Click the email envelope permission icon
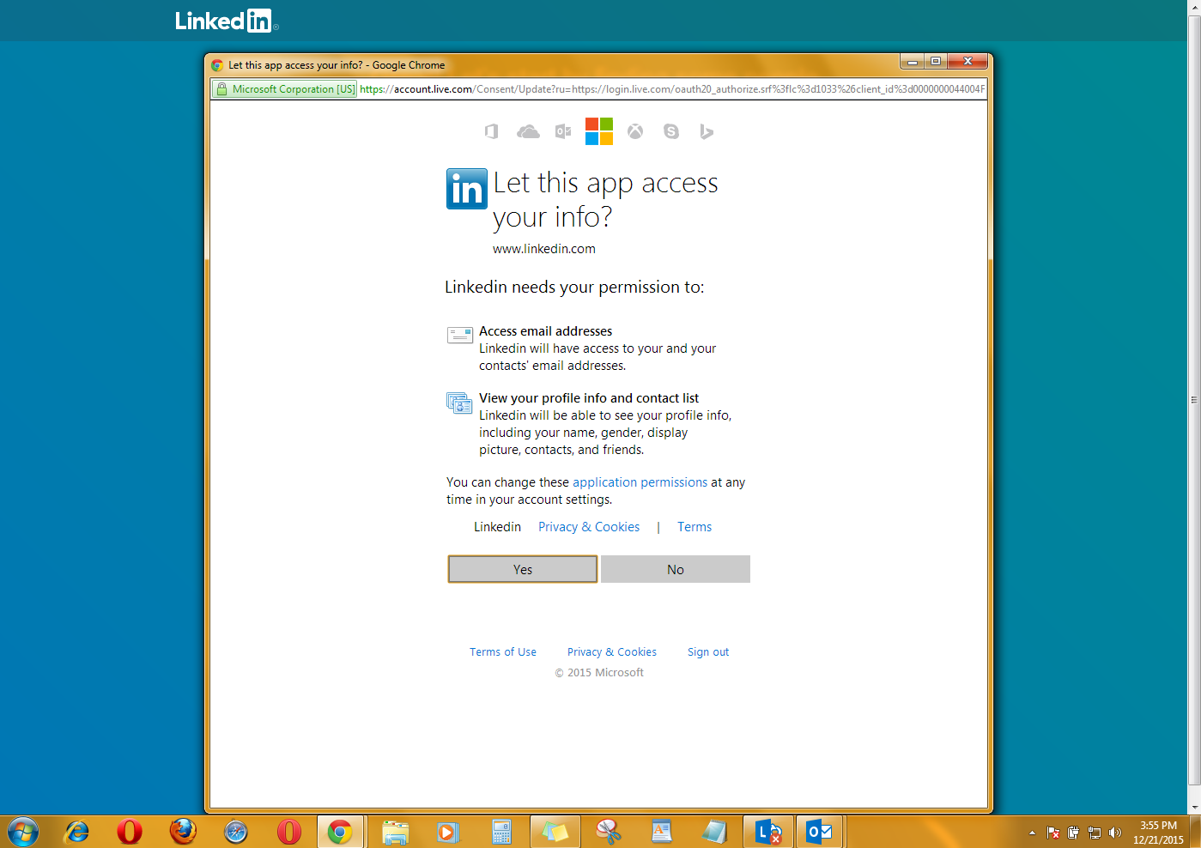1201x848 pixels. pyautogui.click(x=460, y=335)
